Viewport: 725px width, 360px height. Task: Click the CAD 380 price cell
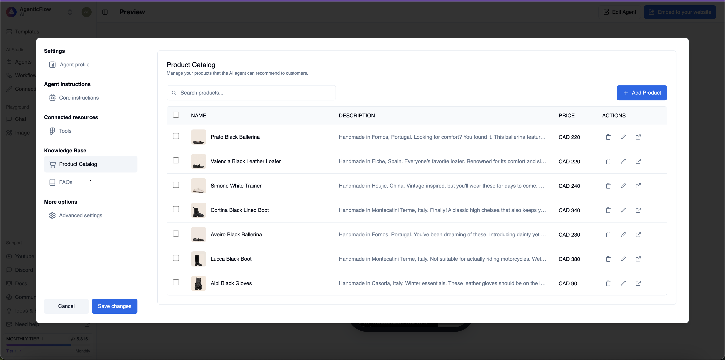point(569,259)
